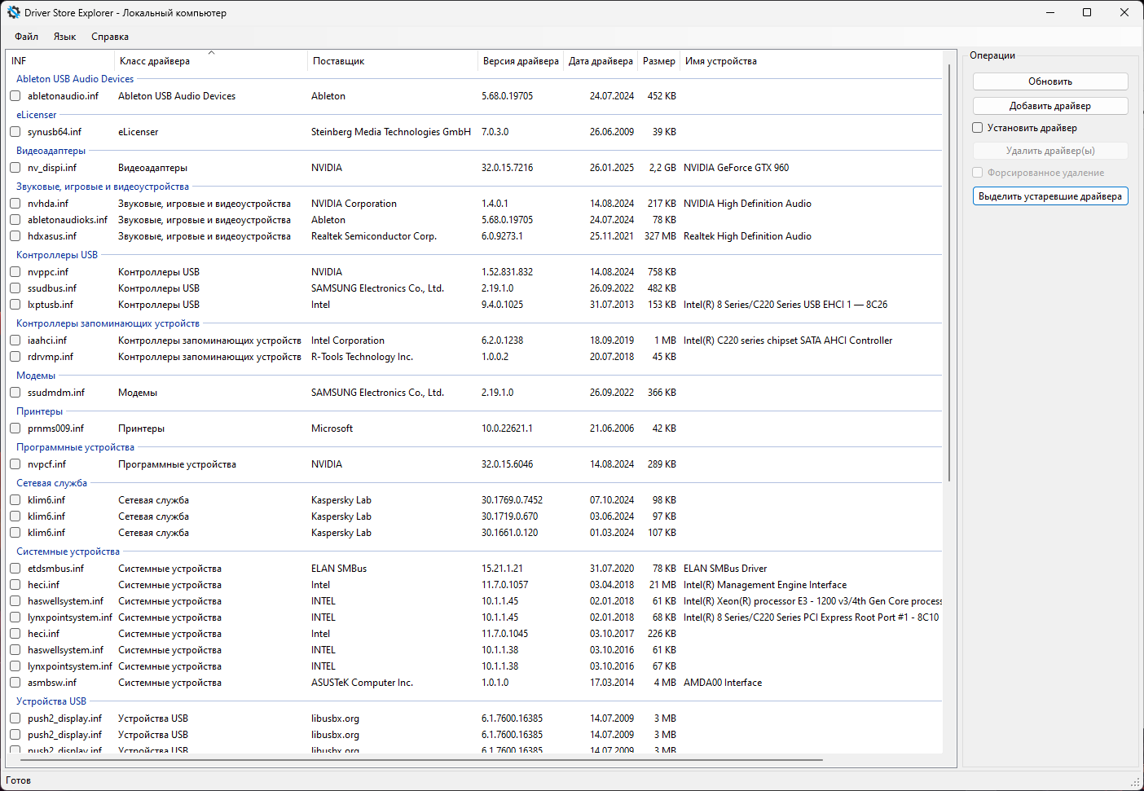Open the Справка menu
The height and width of the screenshot is (791, 1144).
coord(110,37)
